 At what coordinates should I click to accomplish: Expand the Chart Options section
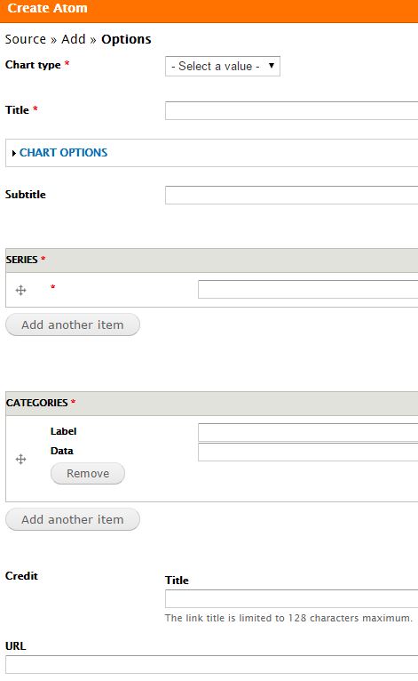[63, 152]
